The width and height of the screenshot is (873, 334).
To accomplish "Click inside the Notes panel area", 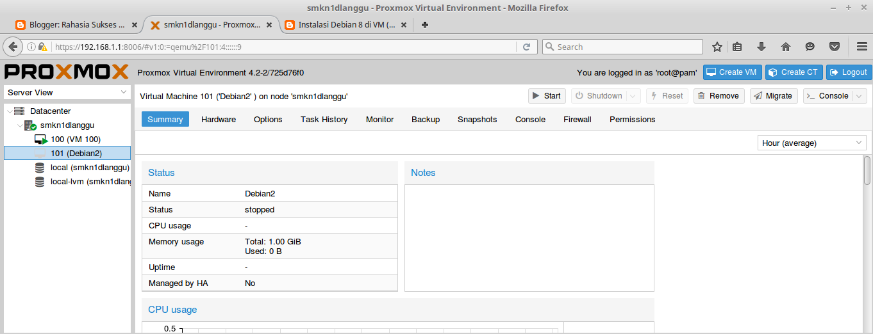I will 529,238.
